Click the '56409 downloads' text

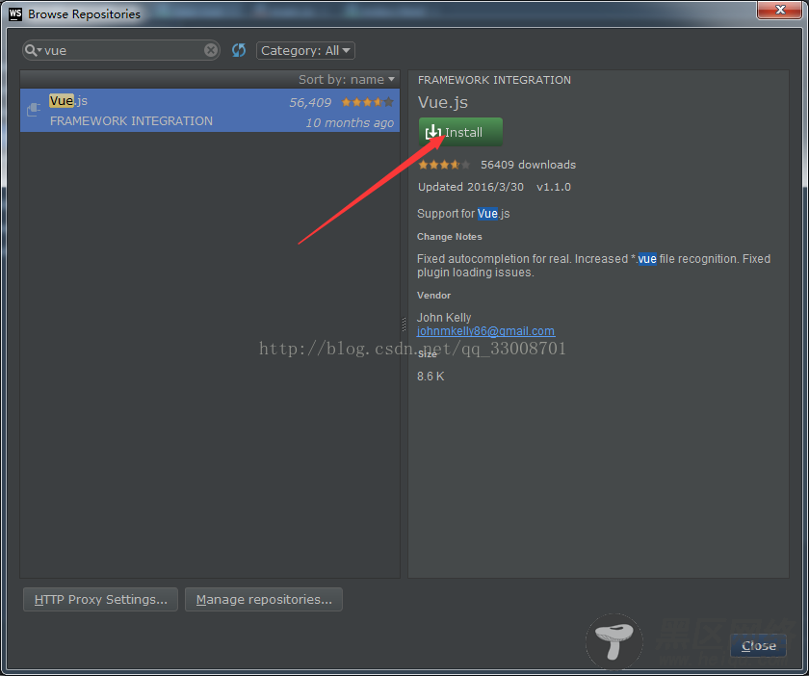coord(529,165)
